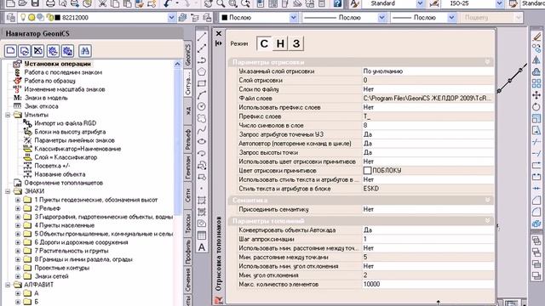Select the Rectangle tool in draw toolbar

click(202, 83)
